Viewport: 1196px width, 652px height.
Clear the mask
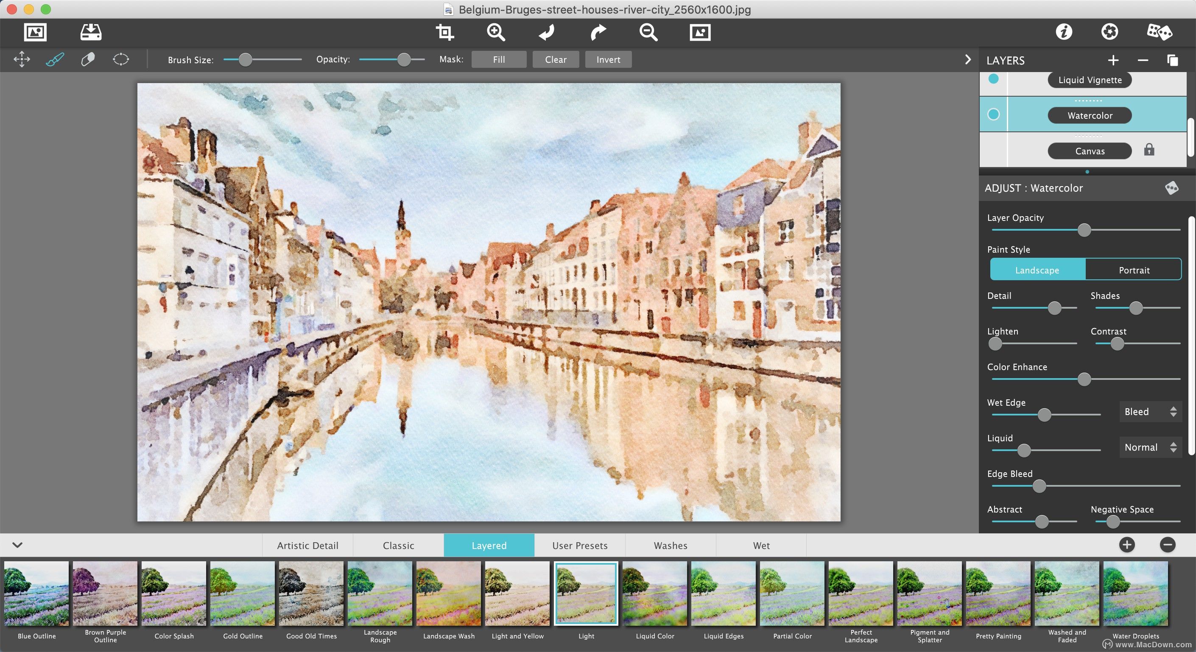tap(556, 59)
